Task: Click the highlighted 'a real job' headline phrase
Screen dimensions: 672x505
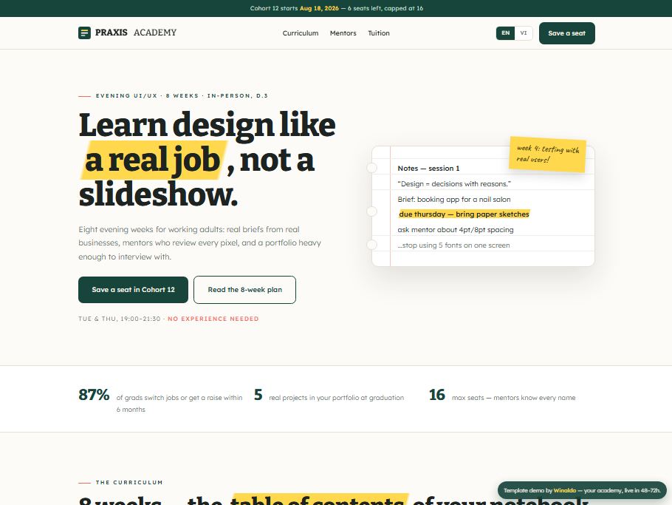Action: click(x=153, y=160)
